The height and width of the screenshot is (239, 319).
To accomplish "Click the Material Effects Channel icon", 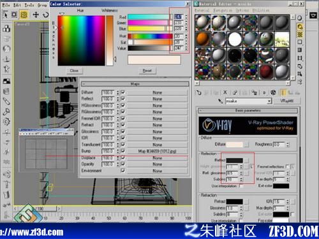I will 264,92.
